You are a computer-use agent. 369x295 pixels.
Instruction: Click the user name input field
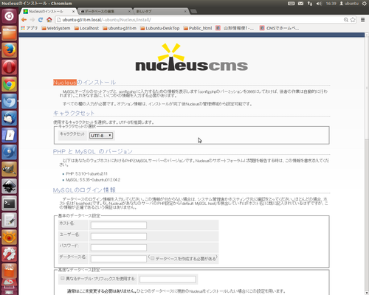(119, 236)
